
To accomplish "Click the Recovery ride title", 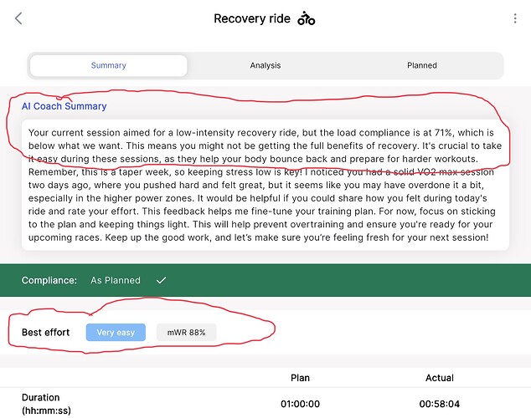I will [252, 18].
